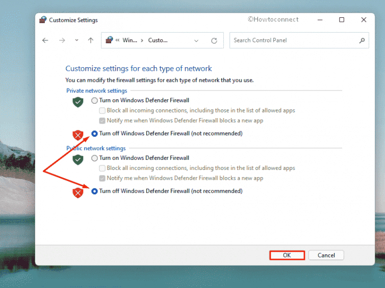
Task: Click the red shield icon under Private network
Action: (x=78, y=135)
